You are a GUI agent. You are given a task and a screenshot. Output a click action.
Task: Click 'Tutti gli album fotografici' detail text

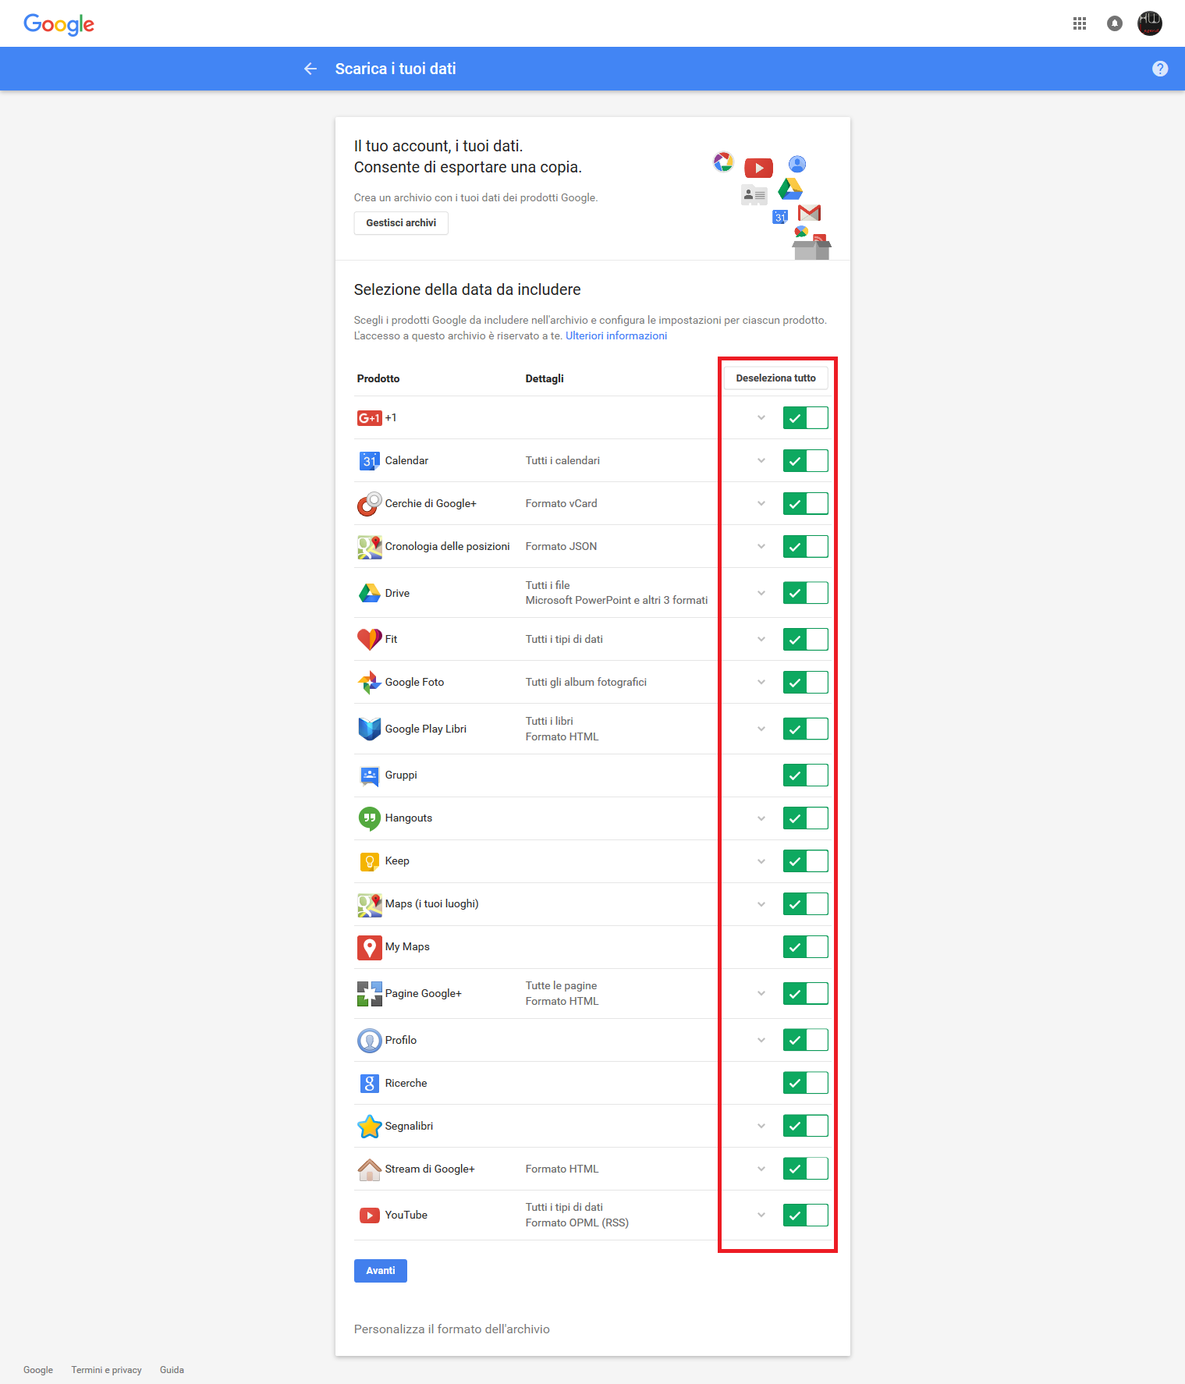coord(586,683)
